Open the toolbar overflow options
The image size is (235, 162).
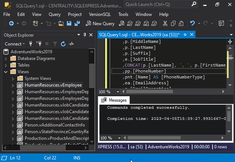231,23
